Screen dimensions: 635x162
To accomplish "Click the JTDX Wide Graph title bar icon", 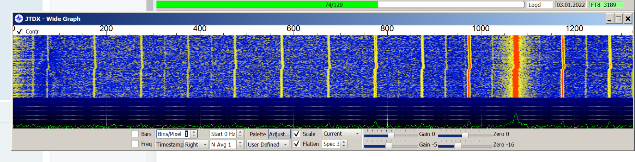I will click(19, 19).
